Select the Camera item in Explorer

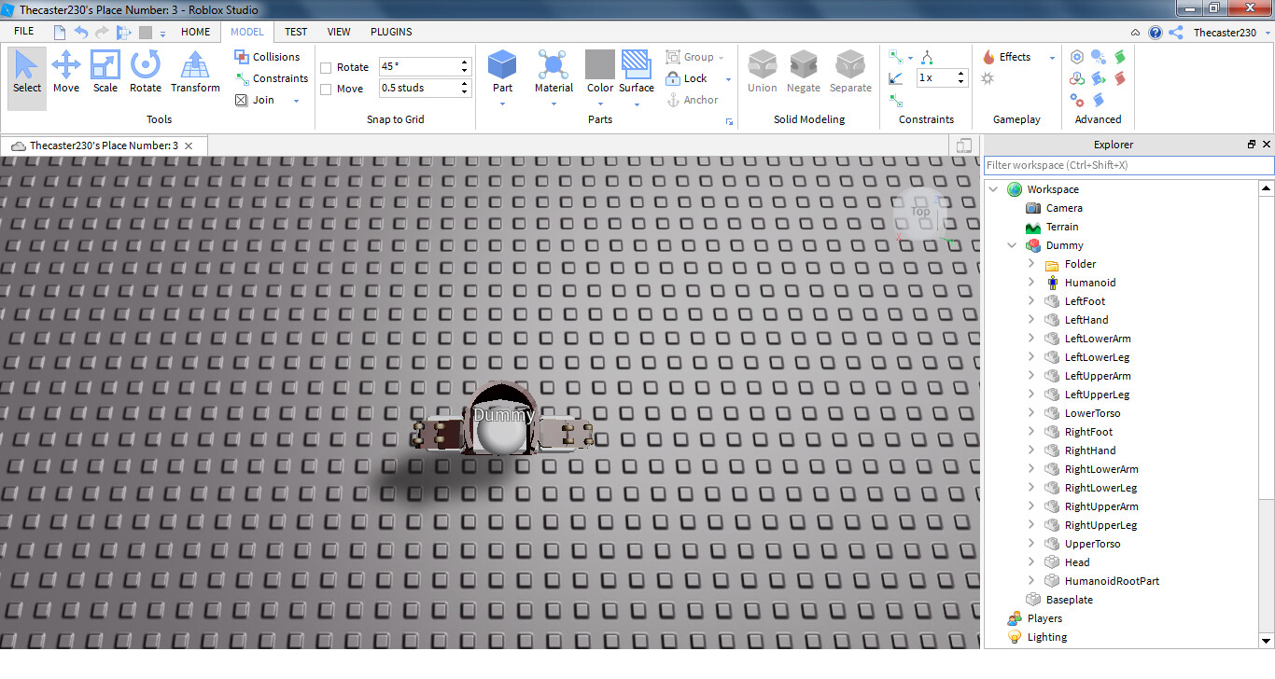pyautogui.click(x=1064, y=208)
